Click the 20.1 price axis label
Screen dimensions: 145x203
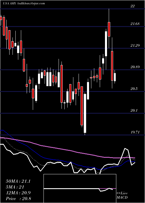coord(134,110)
